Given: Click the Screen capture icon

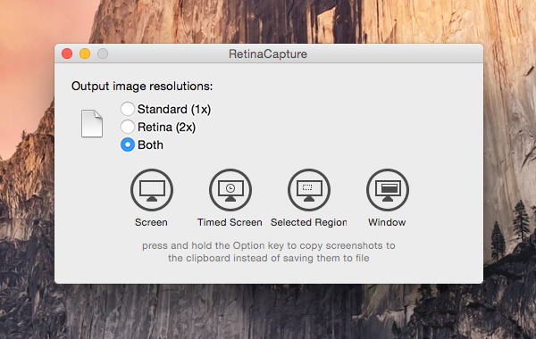Looking at the screenshot, I should 152,190.
